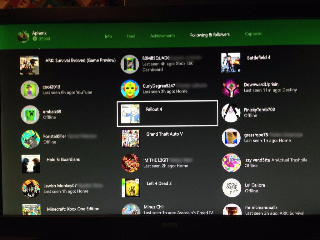Open the Halo 5: Guardians cover art
This screenshot has height=240, width=320.
pos(31,164)
